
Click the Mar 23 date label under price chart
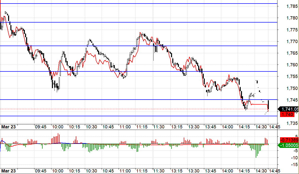(x=8, y=127)
